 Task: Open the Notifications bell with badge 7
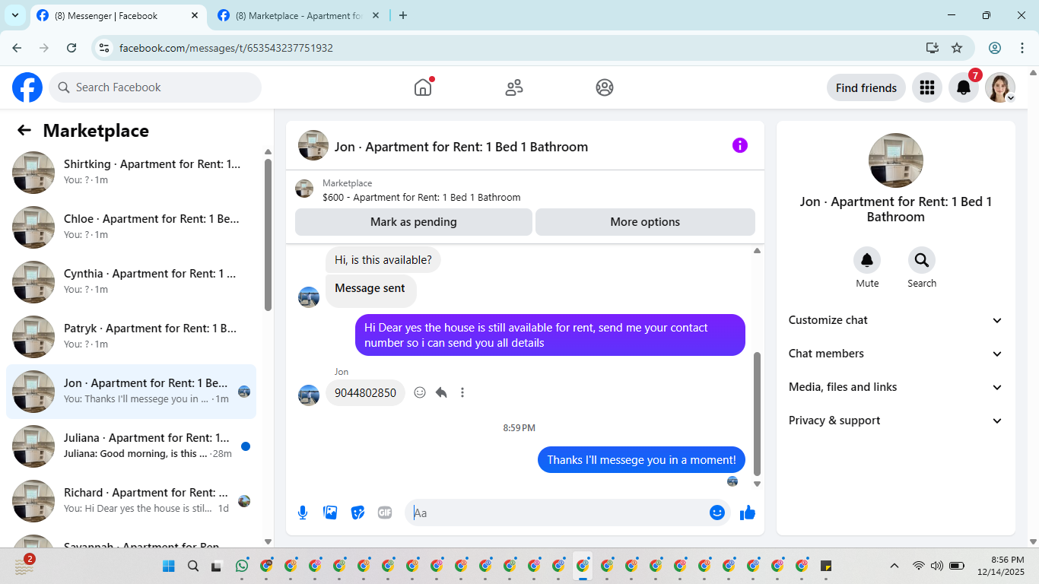click(x=964, y=87)
